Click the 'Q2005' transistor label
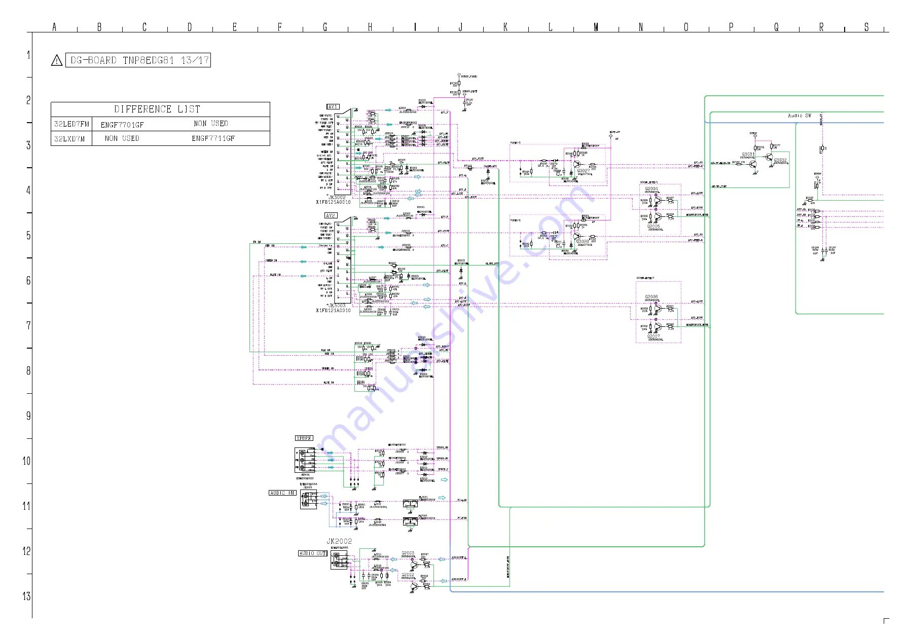The image size is (906, 640). (654, 226)
